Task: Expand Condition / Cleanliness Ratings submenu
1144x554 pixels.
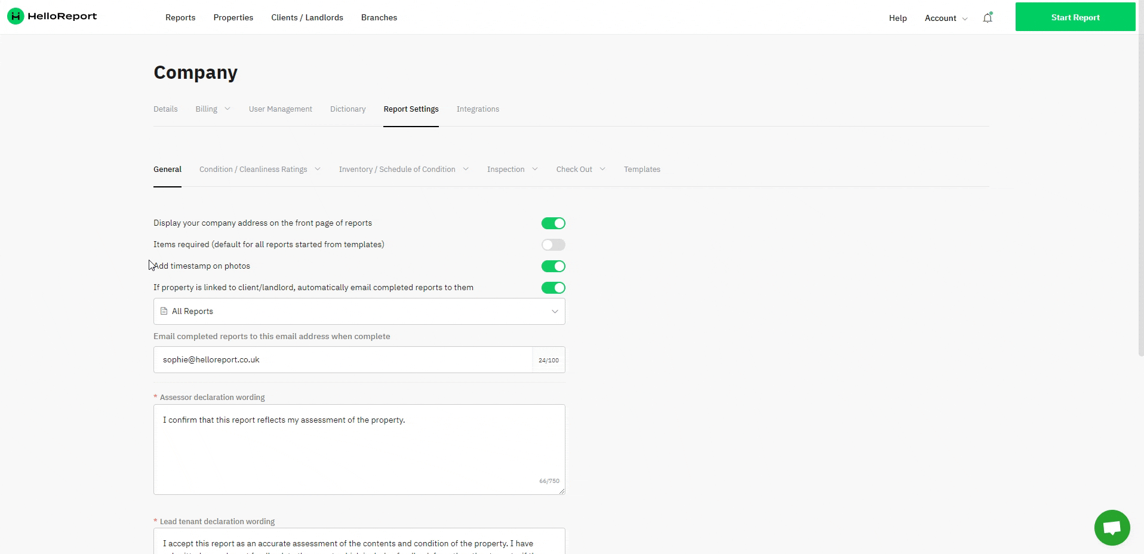Action: click(260, 170)
